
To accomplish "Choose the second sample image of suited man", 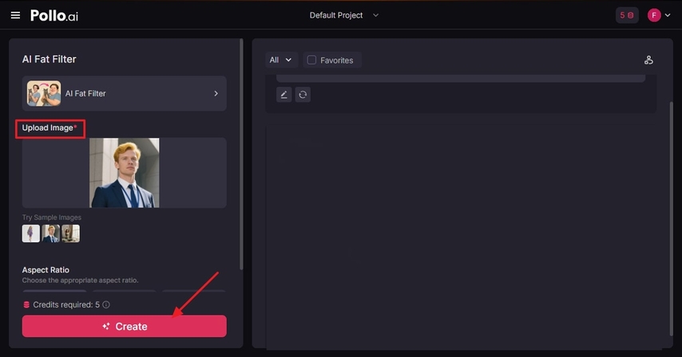I will 50,233.
